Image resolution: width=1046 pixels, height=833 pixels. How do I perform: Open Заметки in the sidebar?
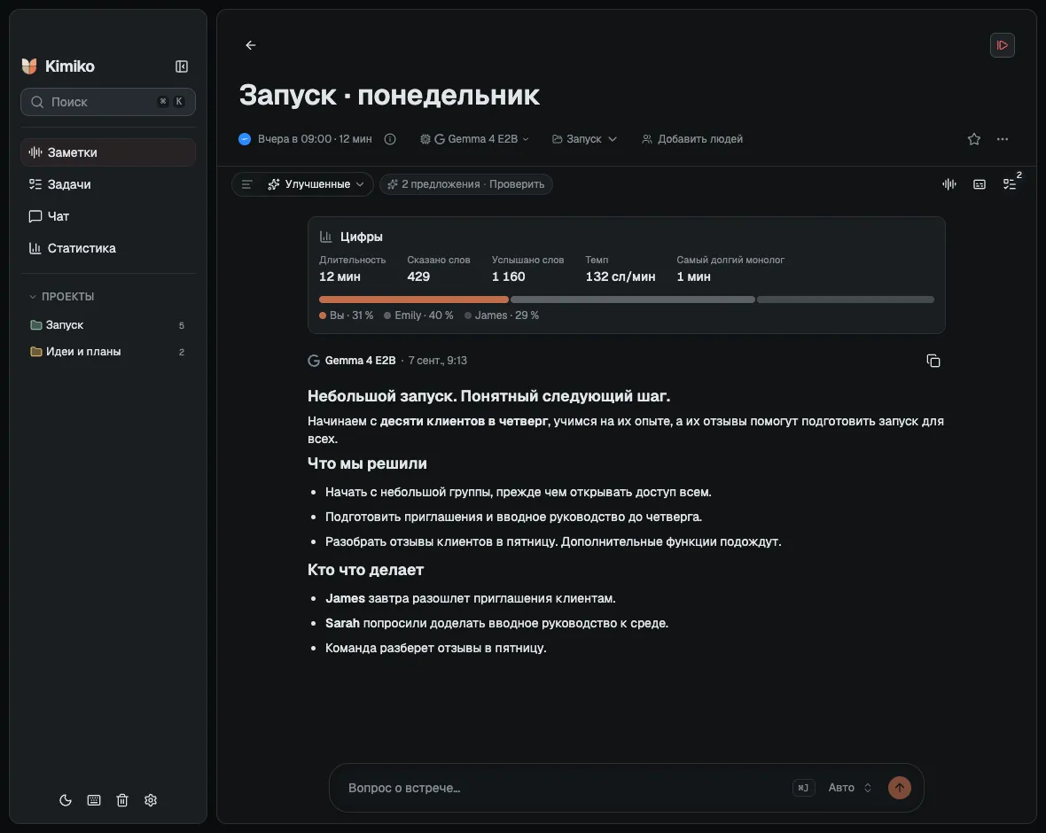[x=108, y=152]
